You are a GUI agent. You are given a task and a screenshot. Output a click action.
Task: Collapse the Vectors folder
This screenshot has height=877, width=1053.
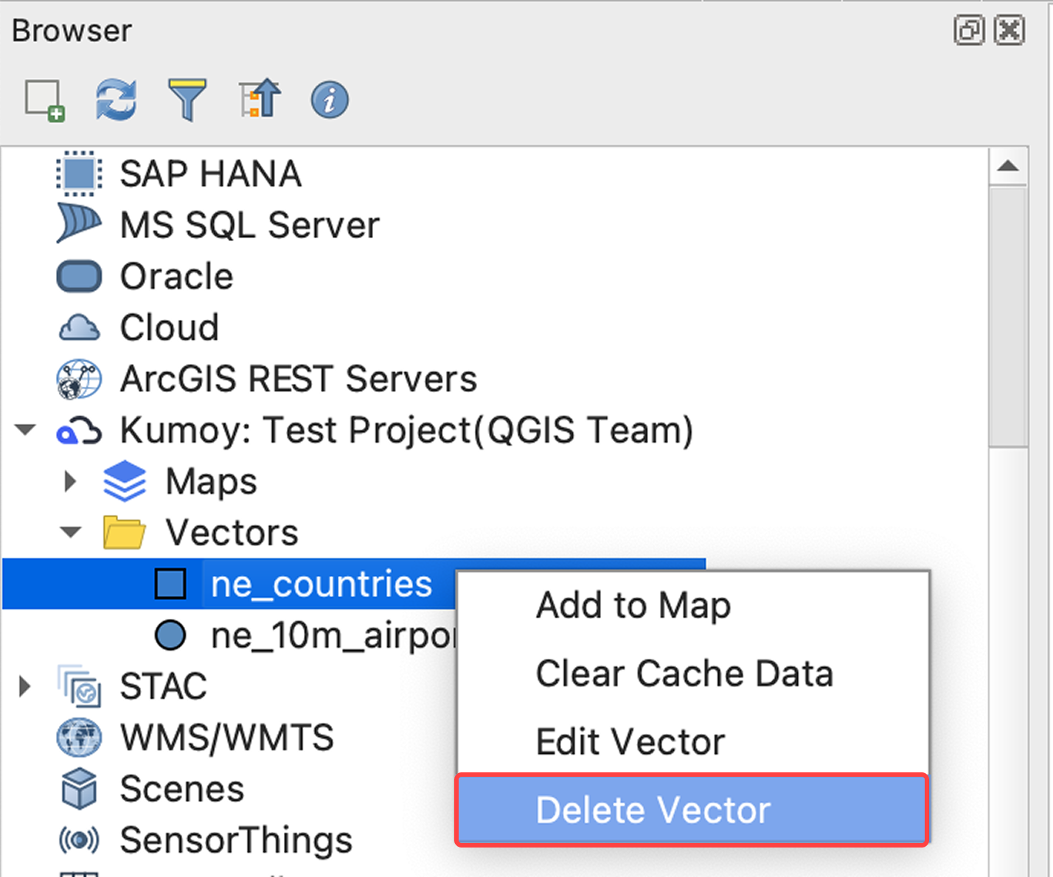coord(70,532)
